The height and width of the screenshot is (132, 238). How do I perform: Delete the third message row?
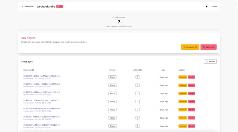191,93
